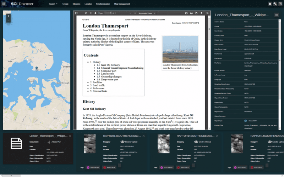Select the 'Country Code' metadata row
The image size is (284, 177).
coord(246,36)
